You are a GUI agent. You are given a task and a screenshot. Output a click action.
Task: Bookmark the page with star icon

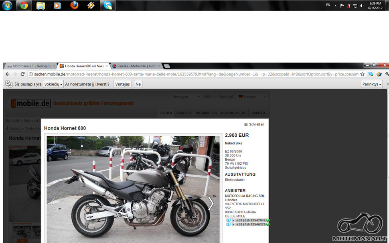pyautogui.click(x=363, y=74)
